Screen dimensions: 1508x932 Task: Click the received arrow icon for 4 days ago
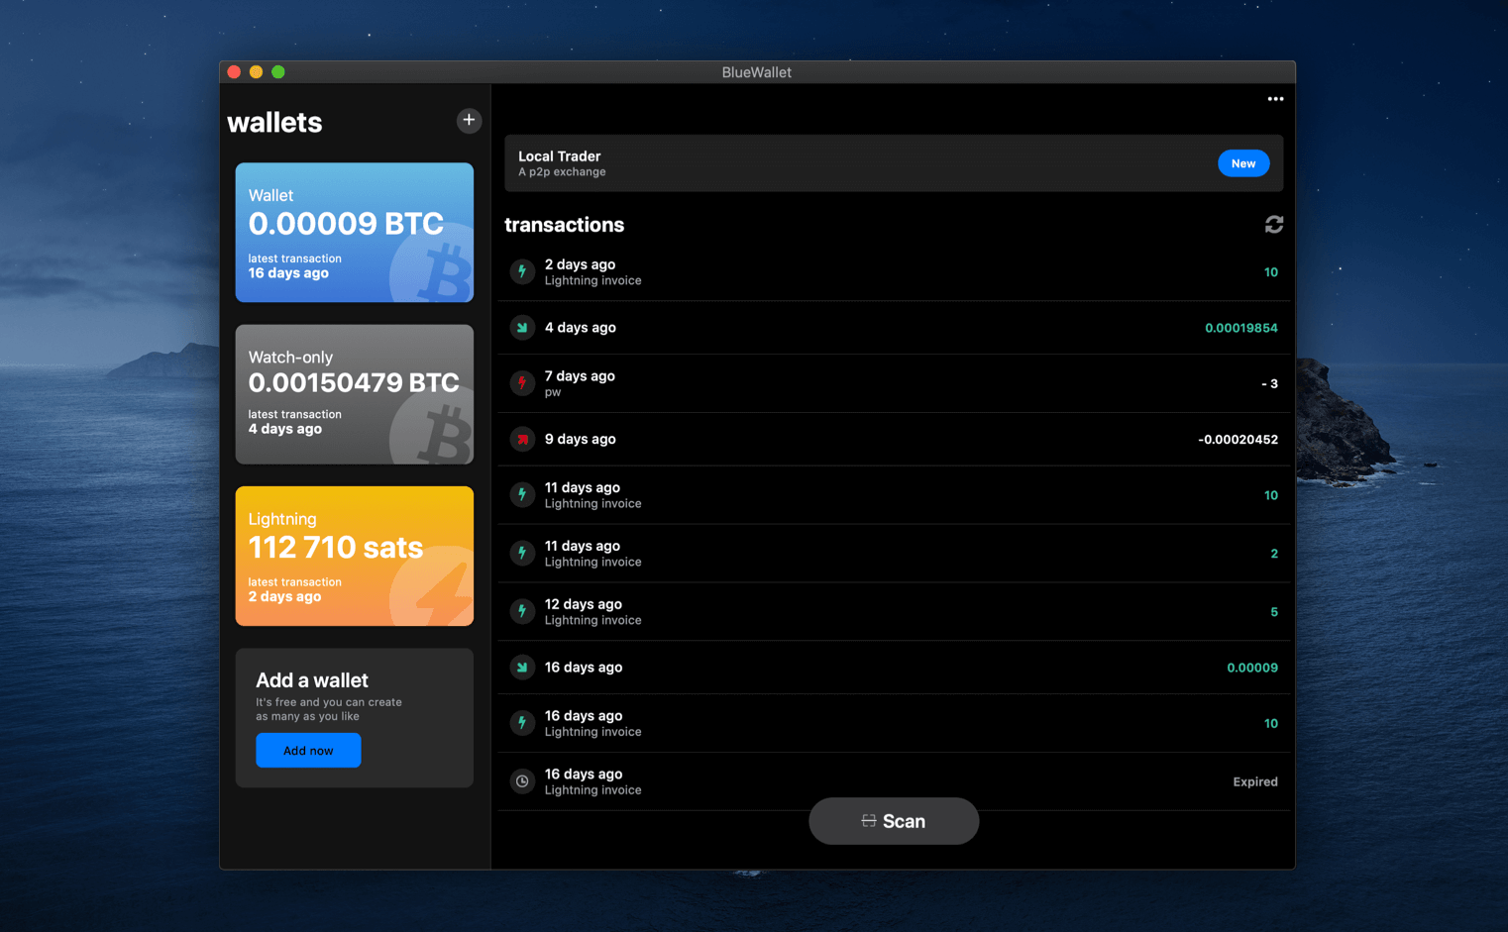pyautogui.click(x=522, y=328)
